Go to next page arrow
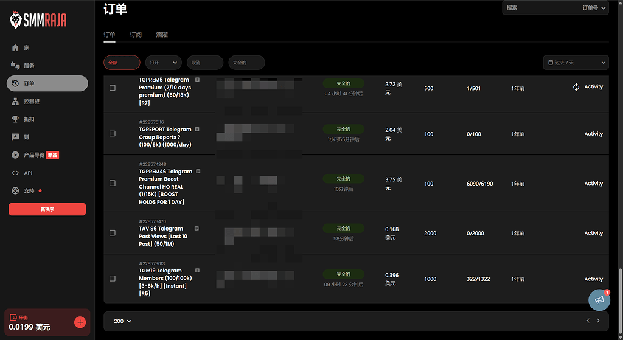The width and height of the screenshot is (623, 340). click(598, 321)
